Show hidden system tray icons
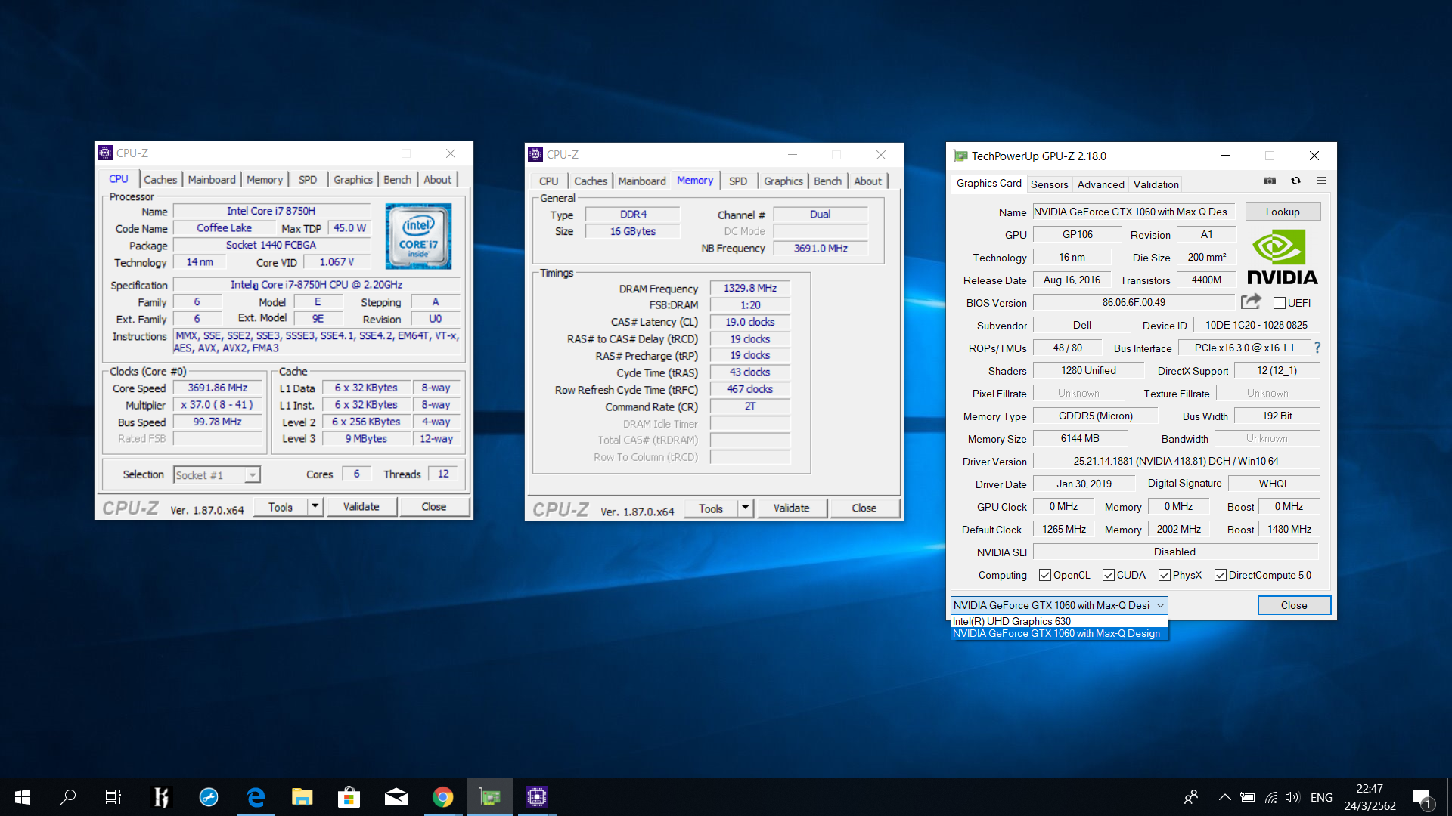Screen dimensions: 1452x816 [1224, 797]
